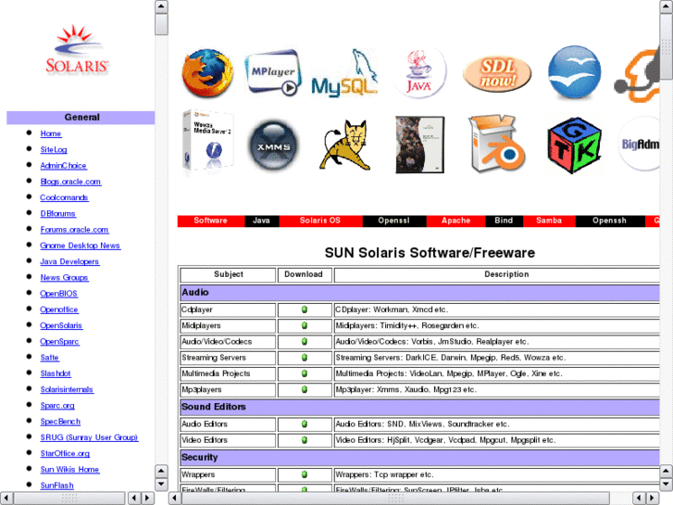673x505 pixels.
Task: Switch to the Java navbar tab
Action: click(261, 221)
